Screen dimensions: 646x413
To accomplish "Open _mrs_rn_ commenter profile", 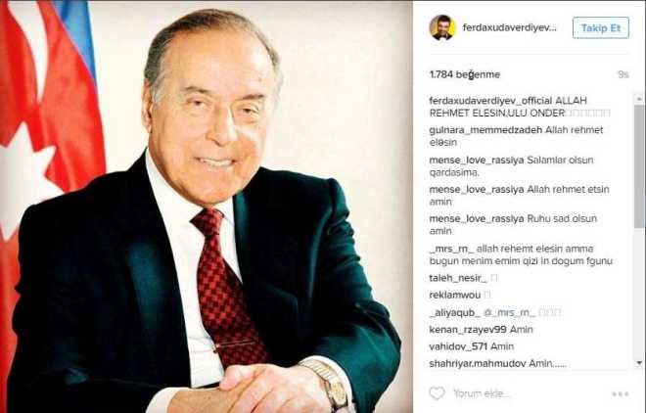I will (x=450, y=249).
